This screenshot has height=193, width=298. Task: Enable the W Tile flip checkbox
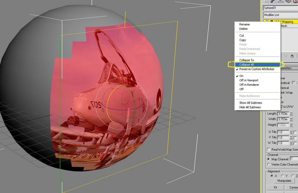(295, 143)
